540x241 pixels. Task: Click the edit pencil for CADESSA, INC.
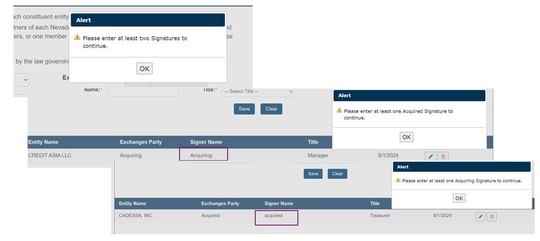481,216
